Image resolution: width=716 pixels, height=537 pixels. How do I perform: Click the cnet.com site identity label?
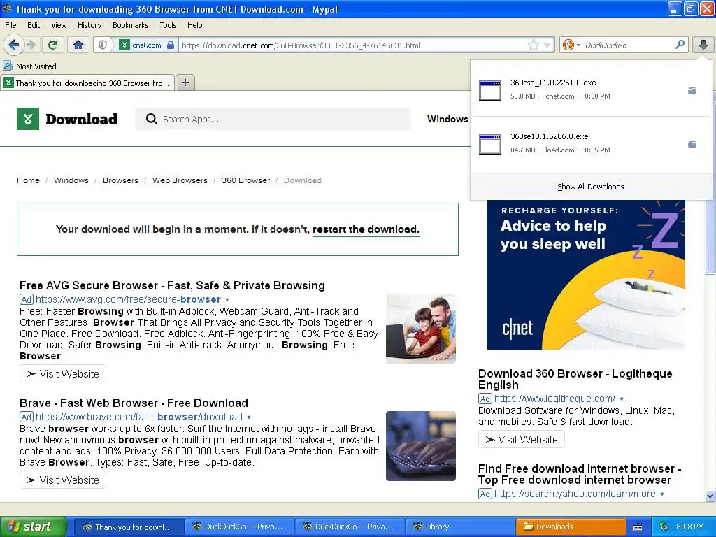click(x=147, y=45)
